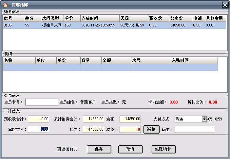Click the 房号 column header in 明细
The image size is (230, 159).
click(151, 60)
